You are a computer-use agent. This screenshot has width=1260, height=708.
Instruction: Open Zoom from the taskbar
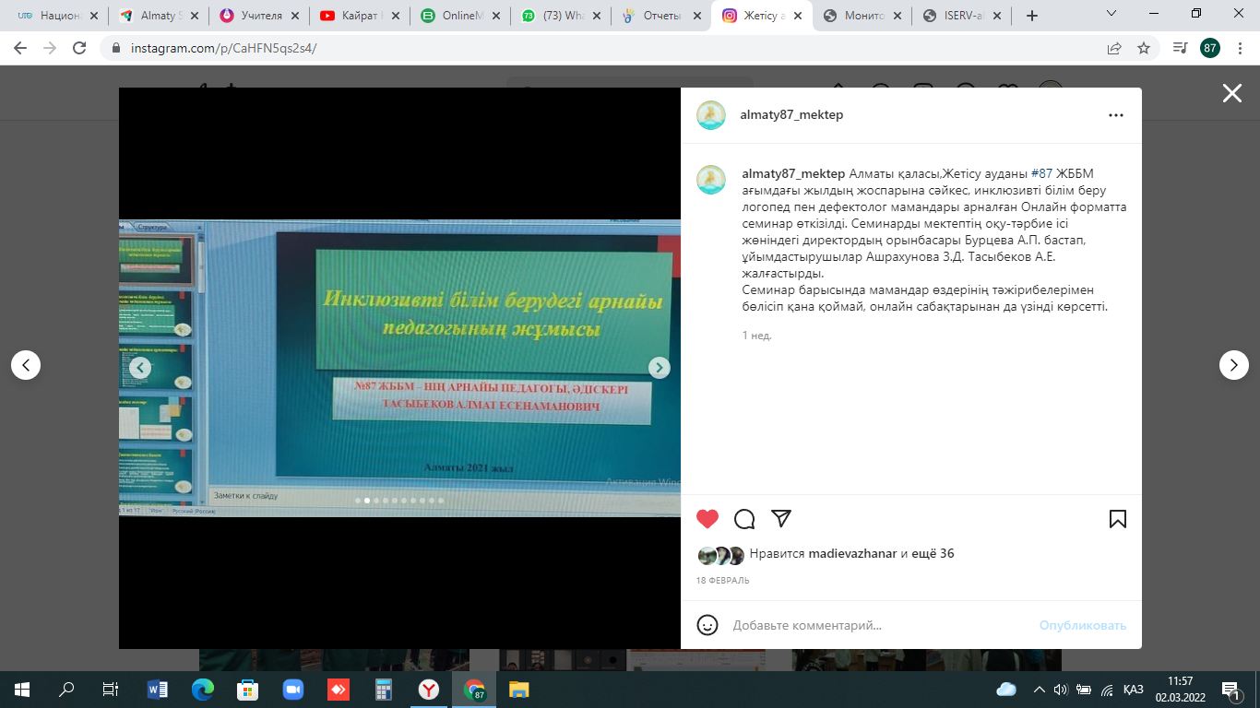tap(292, 690)
